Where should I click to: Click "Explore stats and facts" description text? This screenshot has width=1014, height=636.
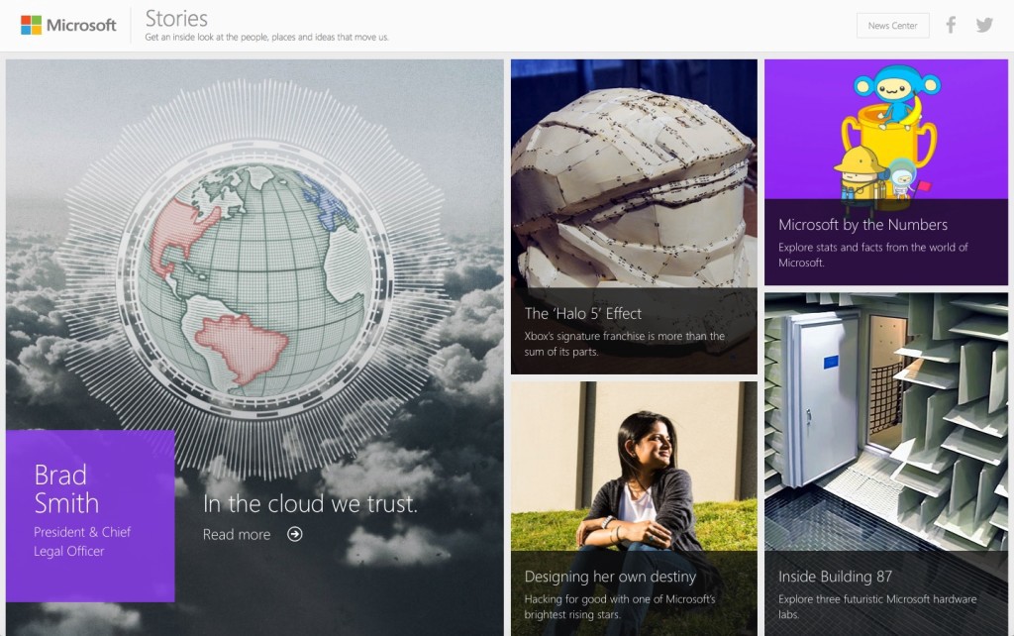(x=873, y=255)
